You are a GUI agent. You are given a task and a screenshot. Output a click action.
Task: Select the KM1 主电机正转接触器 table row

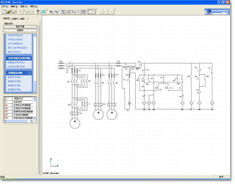[19, 105]
